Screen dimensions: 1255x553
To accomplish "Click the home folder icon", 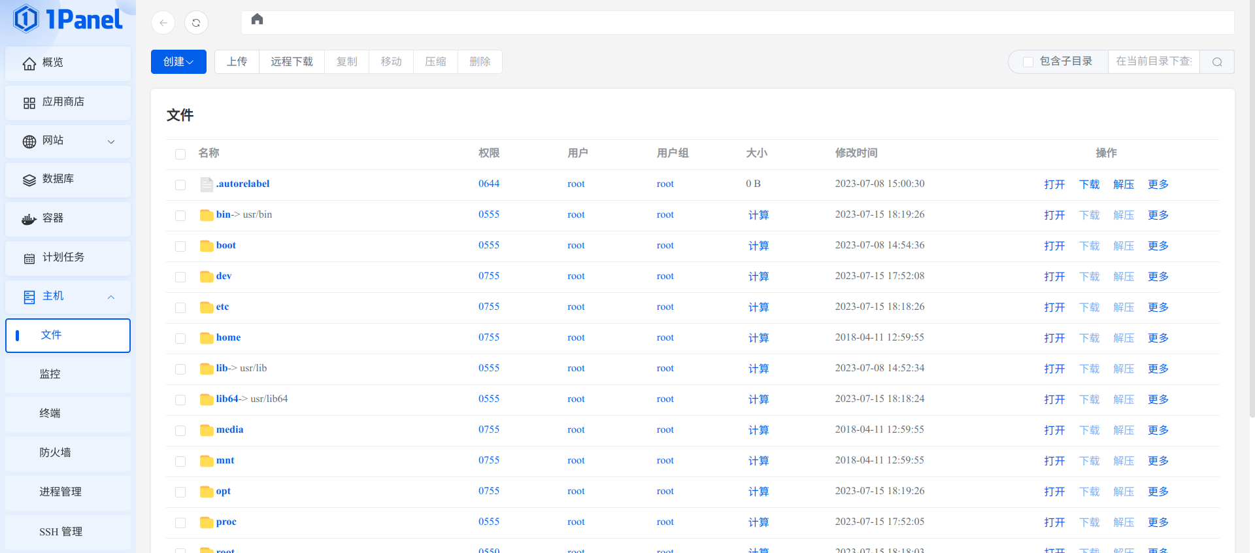I will 207,338.
